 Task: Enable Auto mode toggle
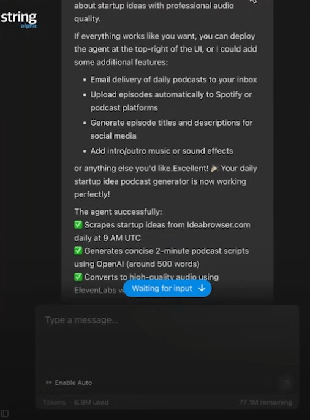coord(69,383)
